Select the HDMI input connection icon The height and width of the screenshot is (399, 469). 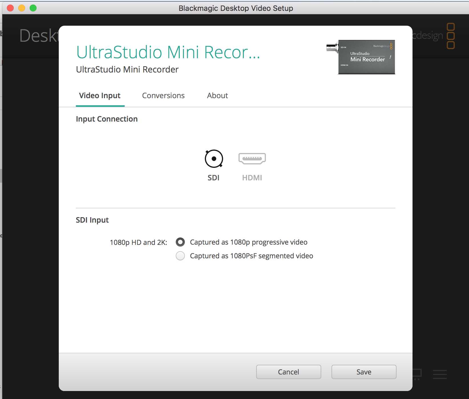coord(252,159)
